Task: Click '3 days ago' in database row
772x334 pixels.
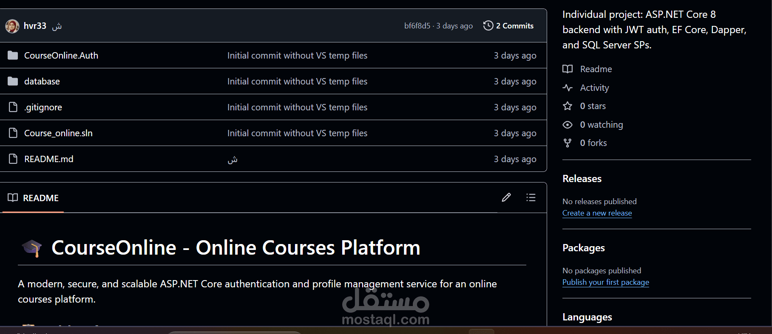Action: (x=515, y=81)
